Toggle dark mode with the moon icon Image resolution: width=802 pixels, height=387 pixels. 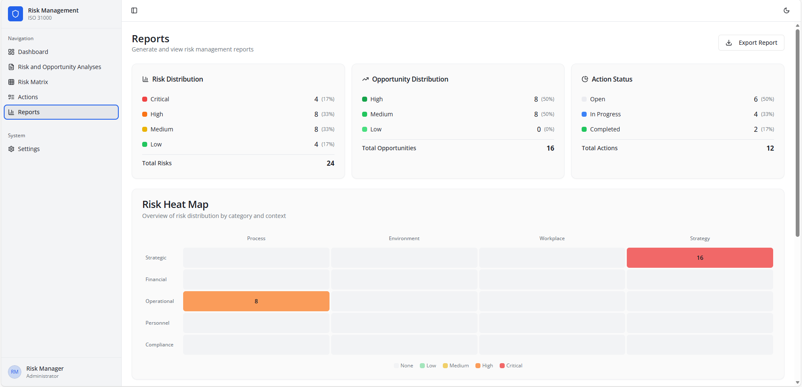(787, 10)
